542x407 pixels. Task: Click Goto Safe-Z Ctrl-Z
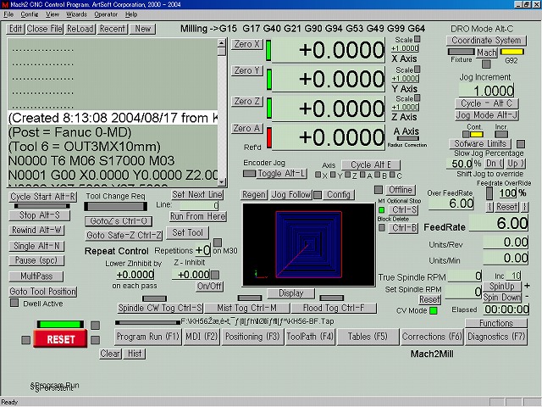(x=124, y=236)
